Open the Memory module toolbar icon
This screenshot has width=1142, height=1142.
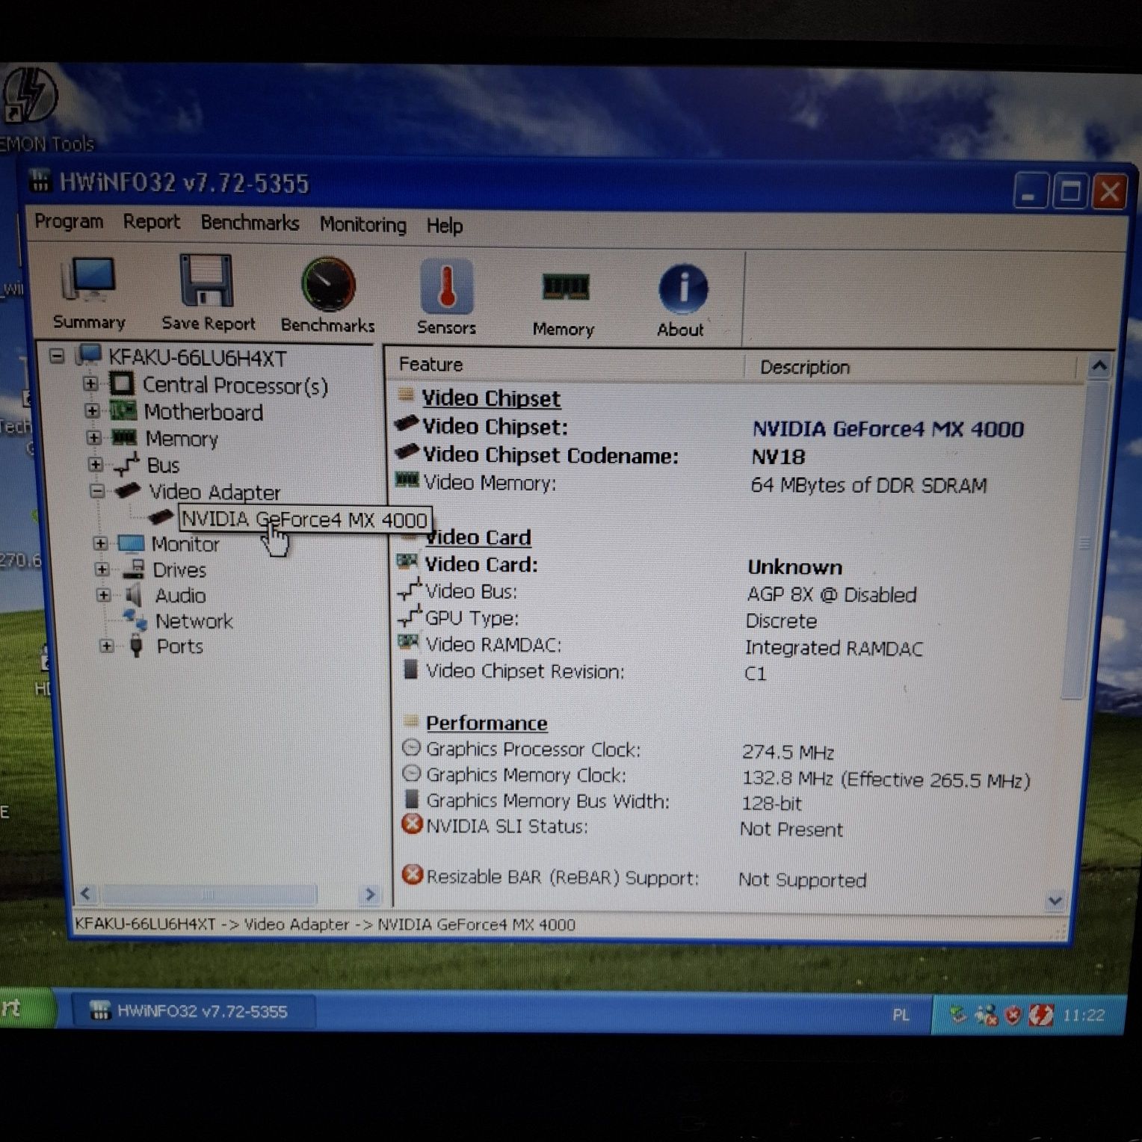[x=565, y=287]
